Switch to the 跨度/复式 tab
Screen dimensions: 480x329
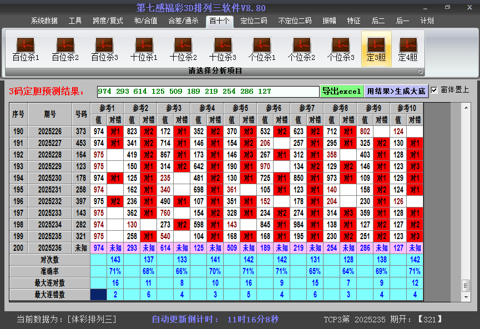108,21
